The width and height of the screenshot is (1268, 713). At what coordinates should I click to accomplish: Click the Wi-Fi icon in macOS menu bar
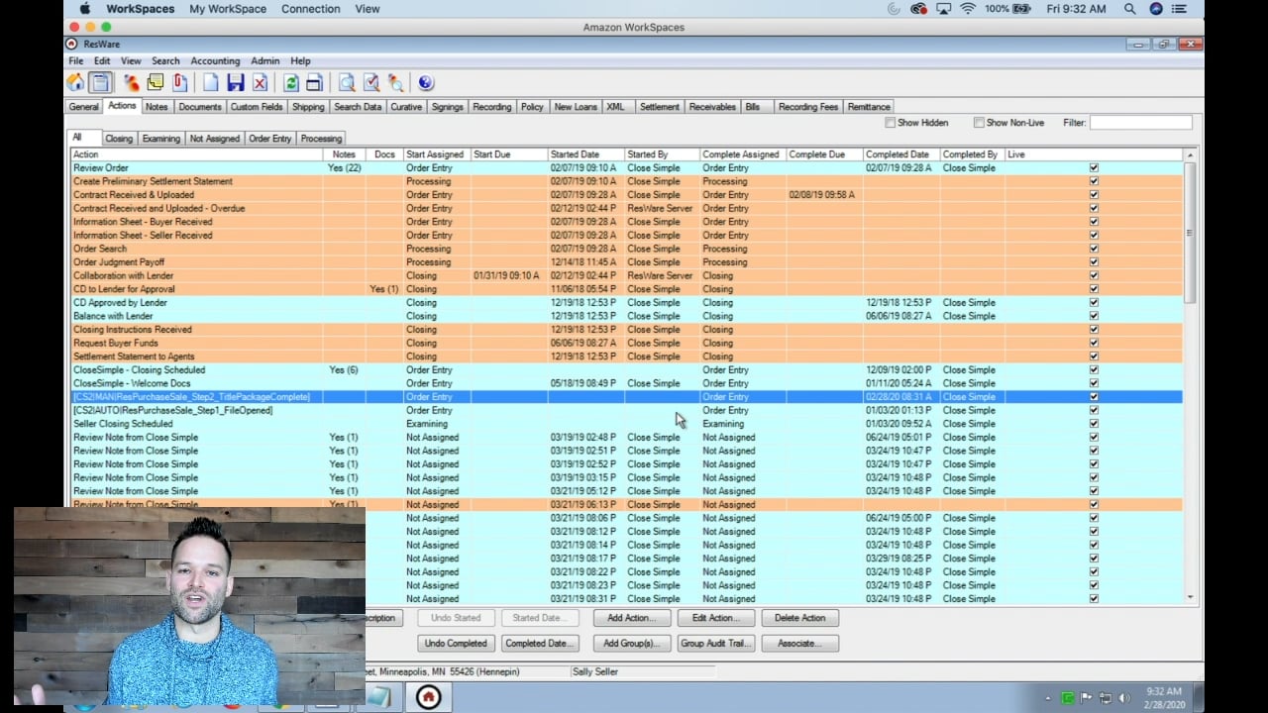[x=968, y=9]
